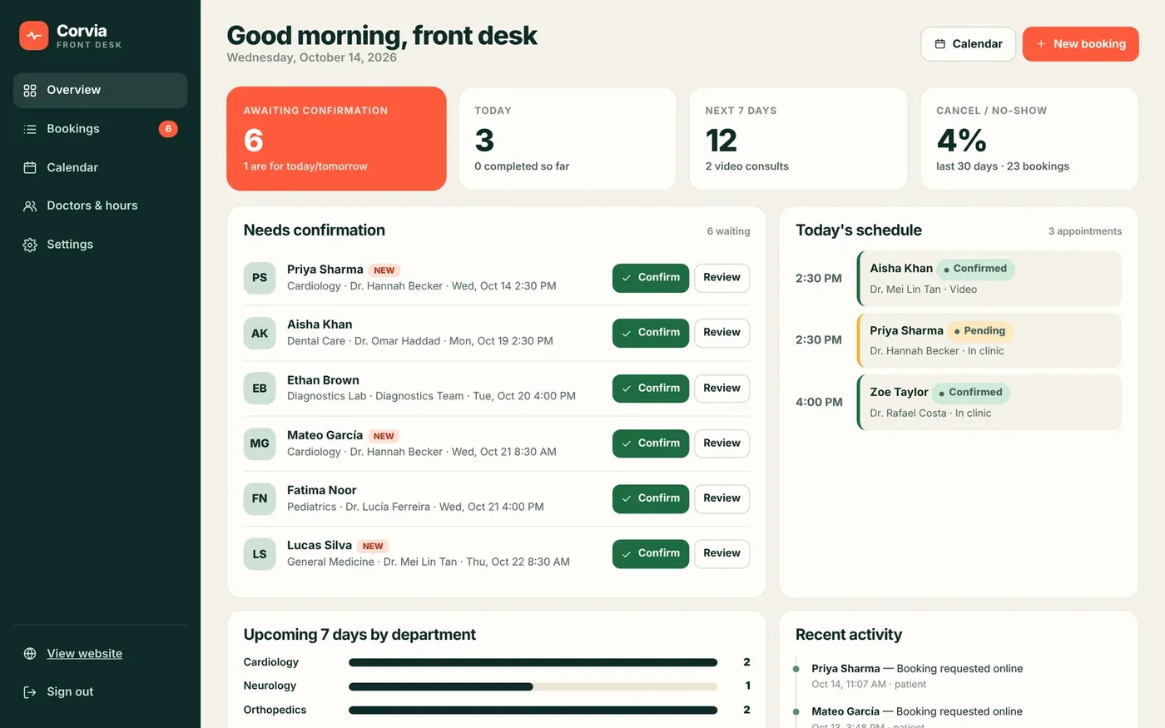Click the Today stat card showing 3

coord(568,139)
